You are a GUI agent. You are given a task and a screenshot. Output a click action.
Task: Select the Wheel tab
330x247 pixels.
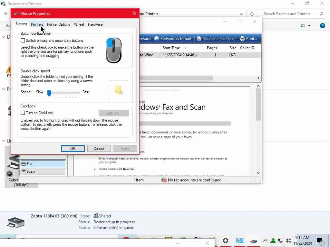[x=79, y=24]
